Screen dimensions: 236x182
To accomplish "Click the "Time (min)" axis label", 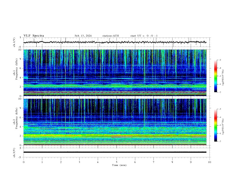I will (119, 165).
